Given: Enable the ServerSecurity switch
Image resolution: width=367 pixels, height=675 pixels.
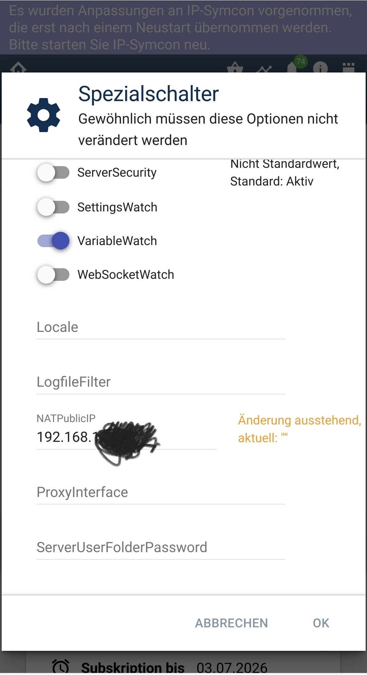Looking at the screenshot, I should click(53, 173).
